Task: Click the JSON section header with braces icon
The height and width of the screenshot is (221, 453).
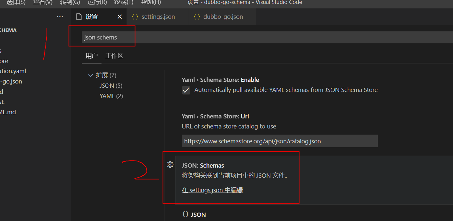Action: [194, 214]
